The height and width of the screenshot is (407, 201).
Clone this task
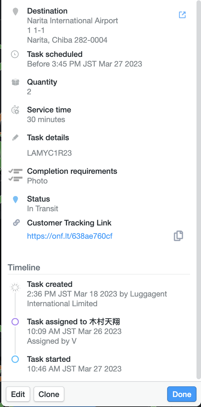[49, 394]
